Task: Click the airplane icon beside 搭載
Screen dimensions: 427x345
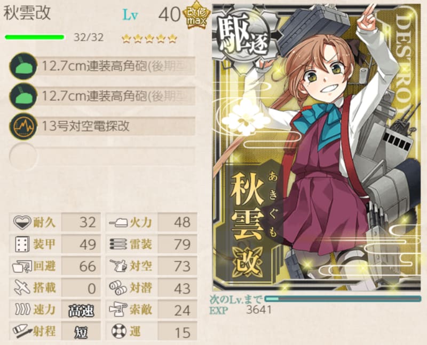Action: [21, 287]
